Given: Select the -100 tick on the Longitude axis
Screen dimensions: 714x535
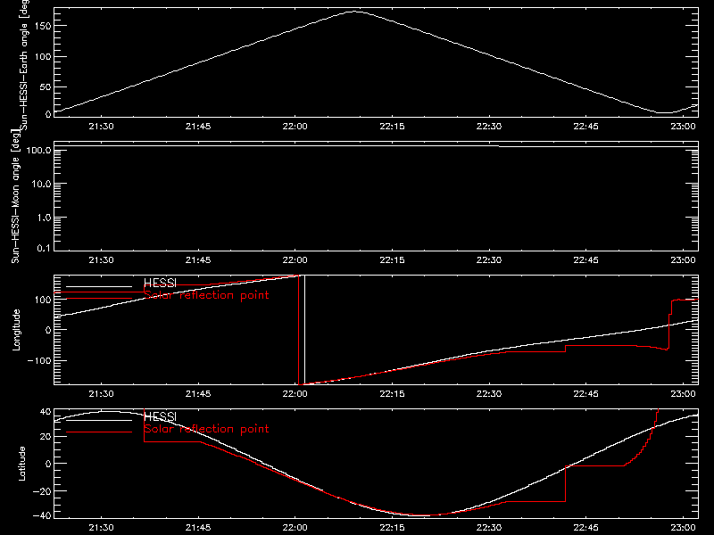Looking at the screenshot, I should (x=39, y=361).
